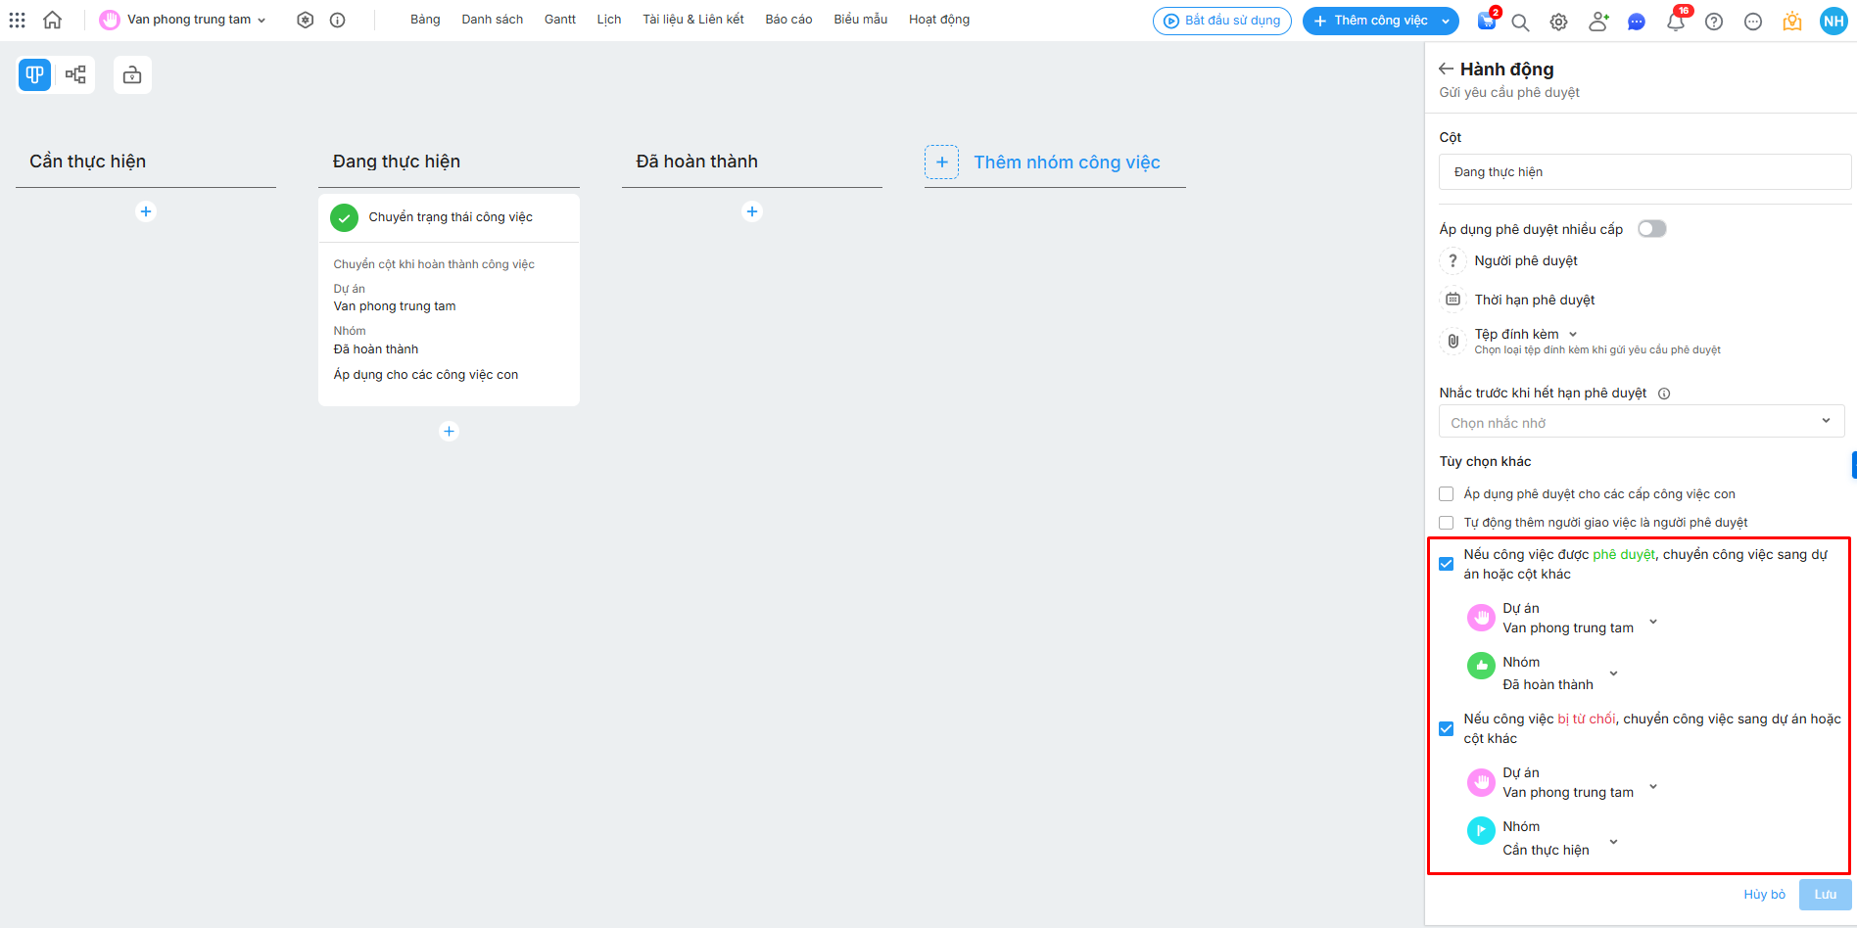Open the Bảng tab
The width and height of the screenshot is (1857, 928).
425,20
